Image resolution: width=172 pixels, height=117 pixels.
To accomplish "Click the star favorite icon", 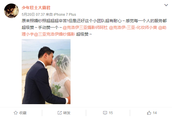I will coord(16,113).
